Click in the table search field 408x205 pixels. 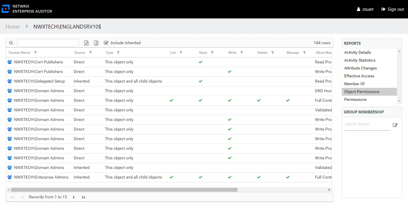(48, 43)
